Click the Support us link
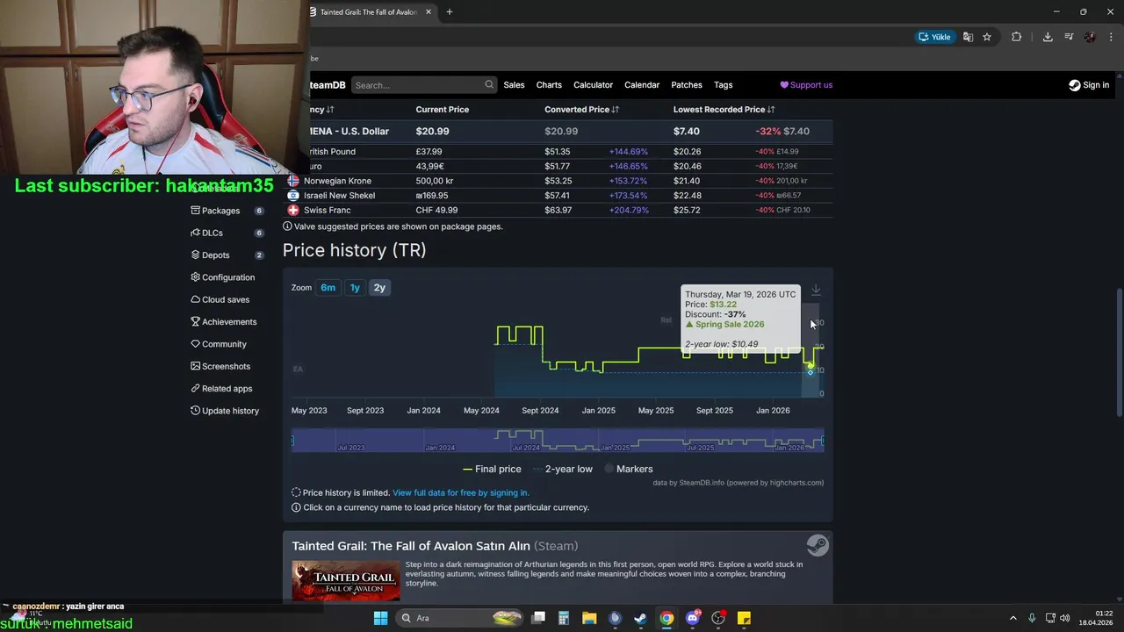 point(806,85)
